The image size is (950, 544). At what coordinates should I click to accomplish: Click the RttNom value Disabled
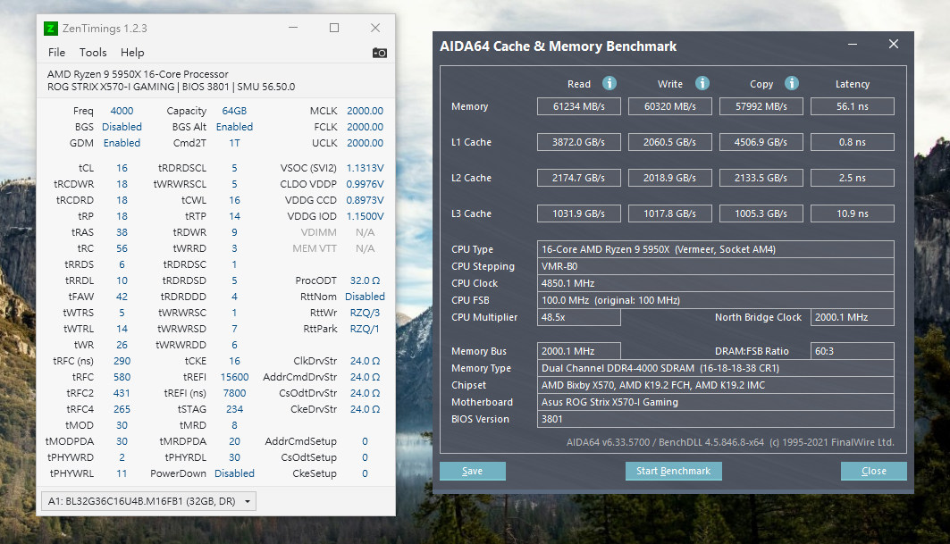click(365, 297)
